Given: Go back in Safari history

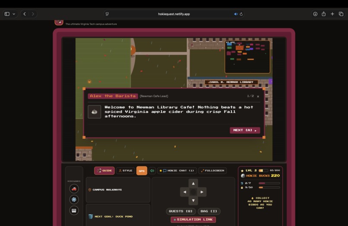Looking at the screenshot, I should tap(25, 14).
